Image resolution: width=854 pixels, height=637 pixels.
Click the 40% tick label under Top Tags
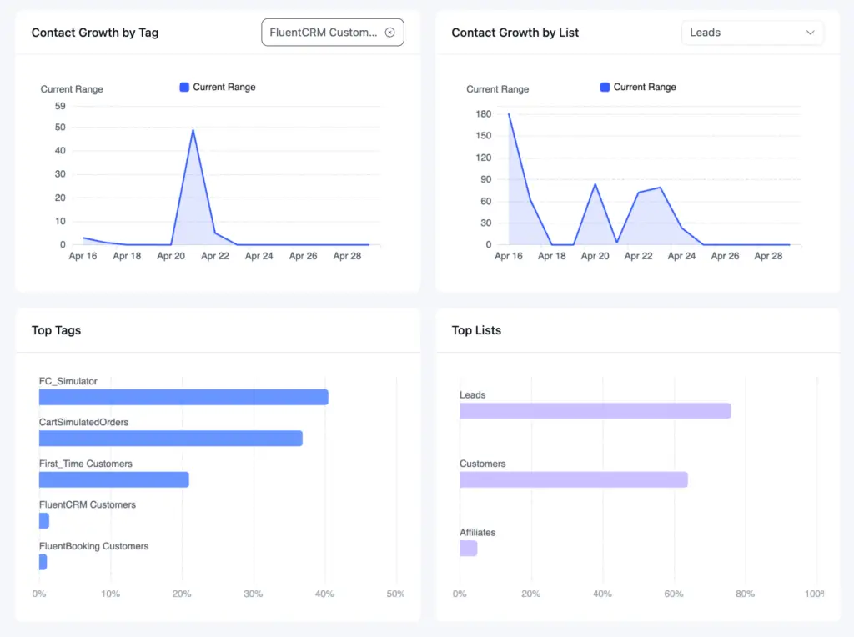324,594
